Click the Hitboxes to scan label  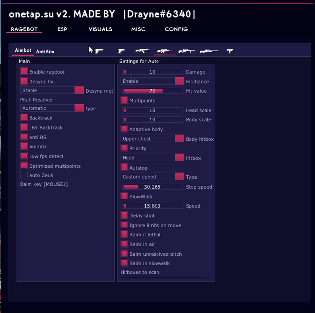(140, 272)
